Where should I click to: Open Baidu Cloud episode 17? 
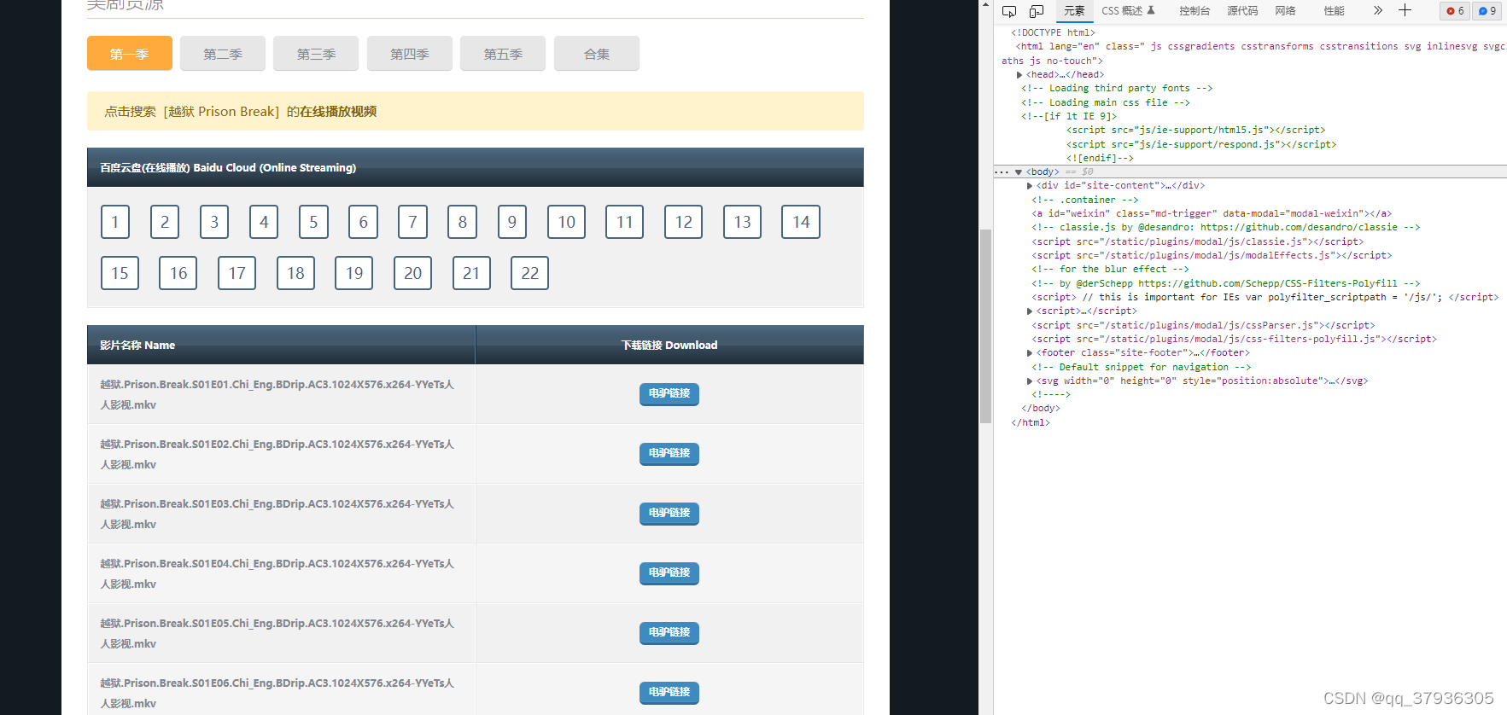[237, 273]
